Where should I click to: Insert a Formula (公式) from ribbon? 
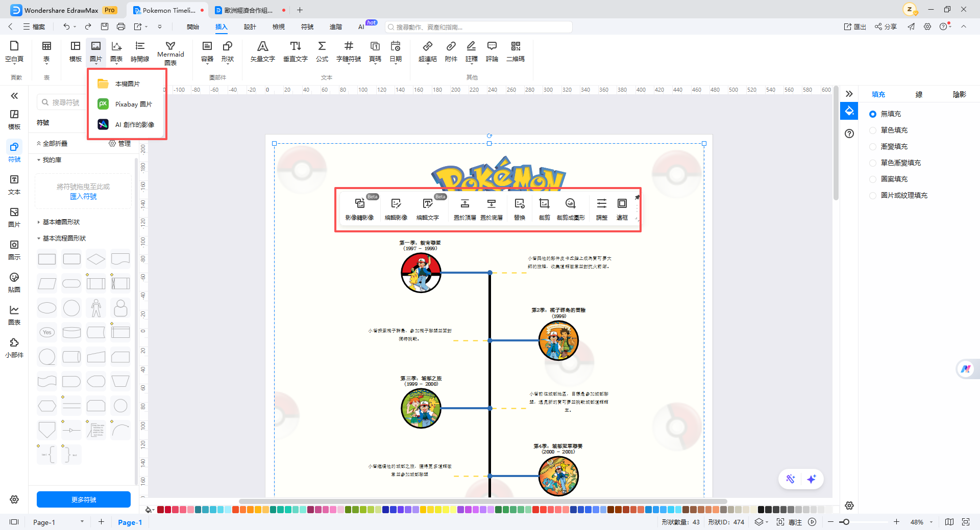(322, 52)
